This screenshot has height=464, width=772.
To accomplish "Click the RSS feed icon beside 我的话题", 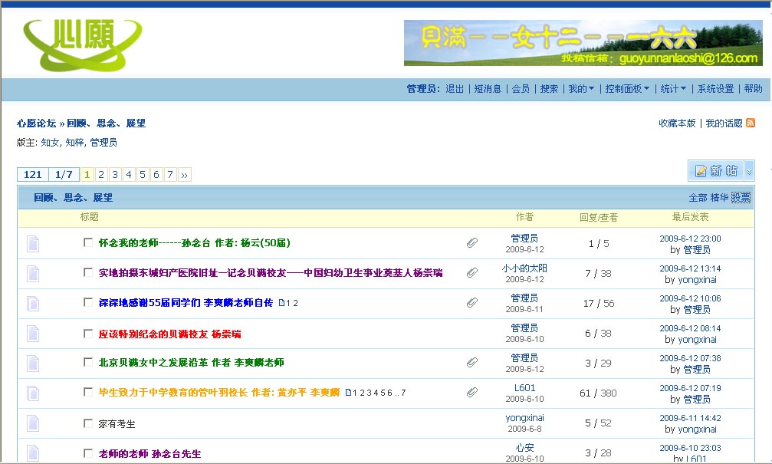I will point(751,123).
